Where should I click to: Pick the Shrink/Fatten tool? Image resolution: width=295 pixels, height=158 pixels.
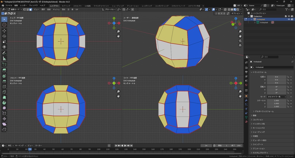pos(4,119)
